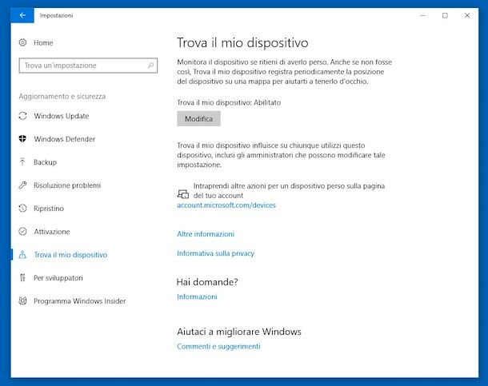The image size is (488, 386).
Task: Click the search magnifier icon
Action: point(150,66)
